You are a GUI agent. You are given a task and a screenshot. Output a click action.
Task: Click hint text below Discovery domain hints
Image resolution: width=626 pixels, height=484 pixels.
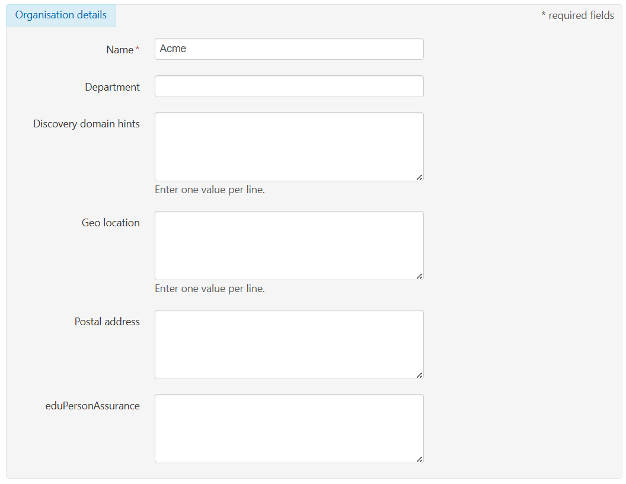pyautogui.click(x=210, y=190)
